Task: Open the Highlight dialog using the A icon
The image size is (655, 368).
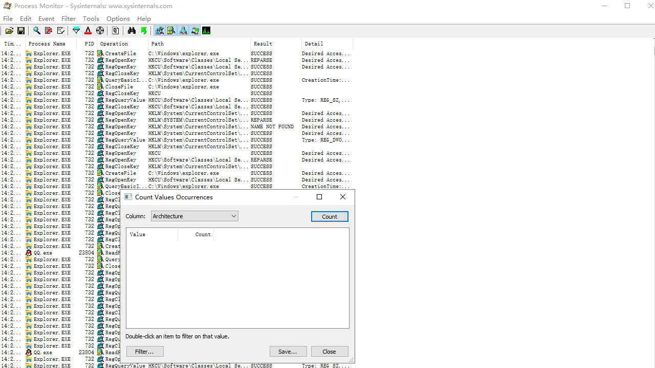Action: 88,30
